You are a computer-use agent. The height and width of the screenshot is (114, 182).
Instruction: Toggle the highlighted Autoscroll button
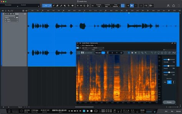(x=132, y=6)
